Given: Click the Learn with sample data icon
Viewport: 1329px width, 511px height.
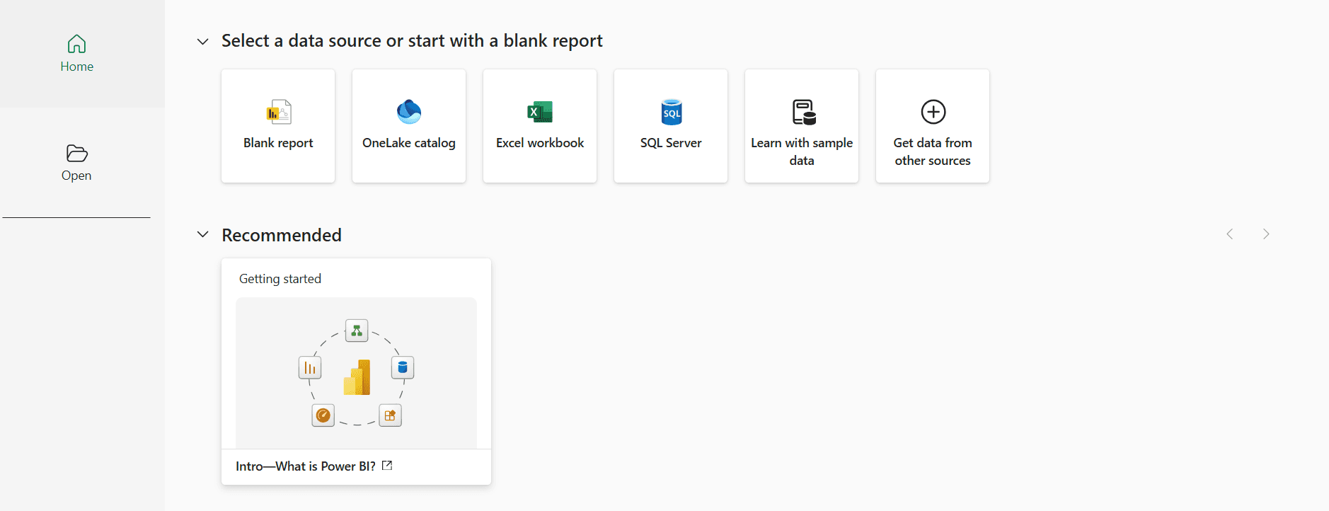Looking at the screenshot, I should click(x=803, y=112).
